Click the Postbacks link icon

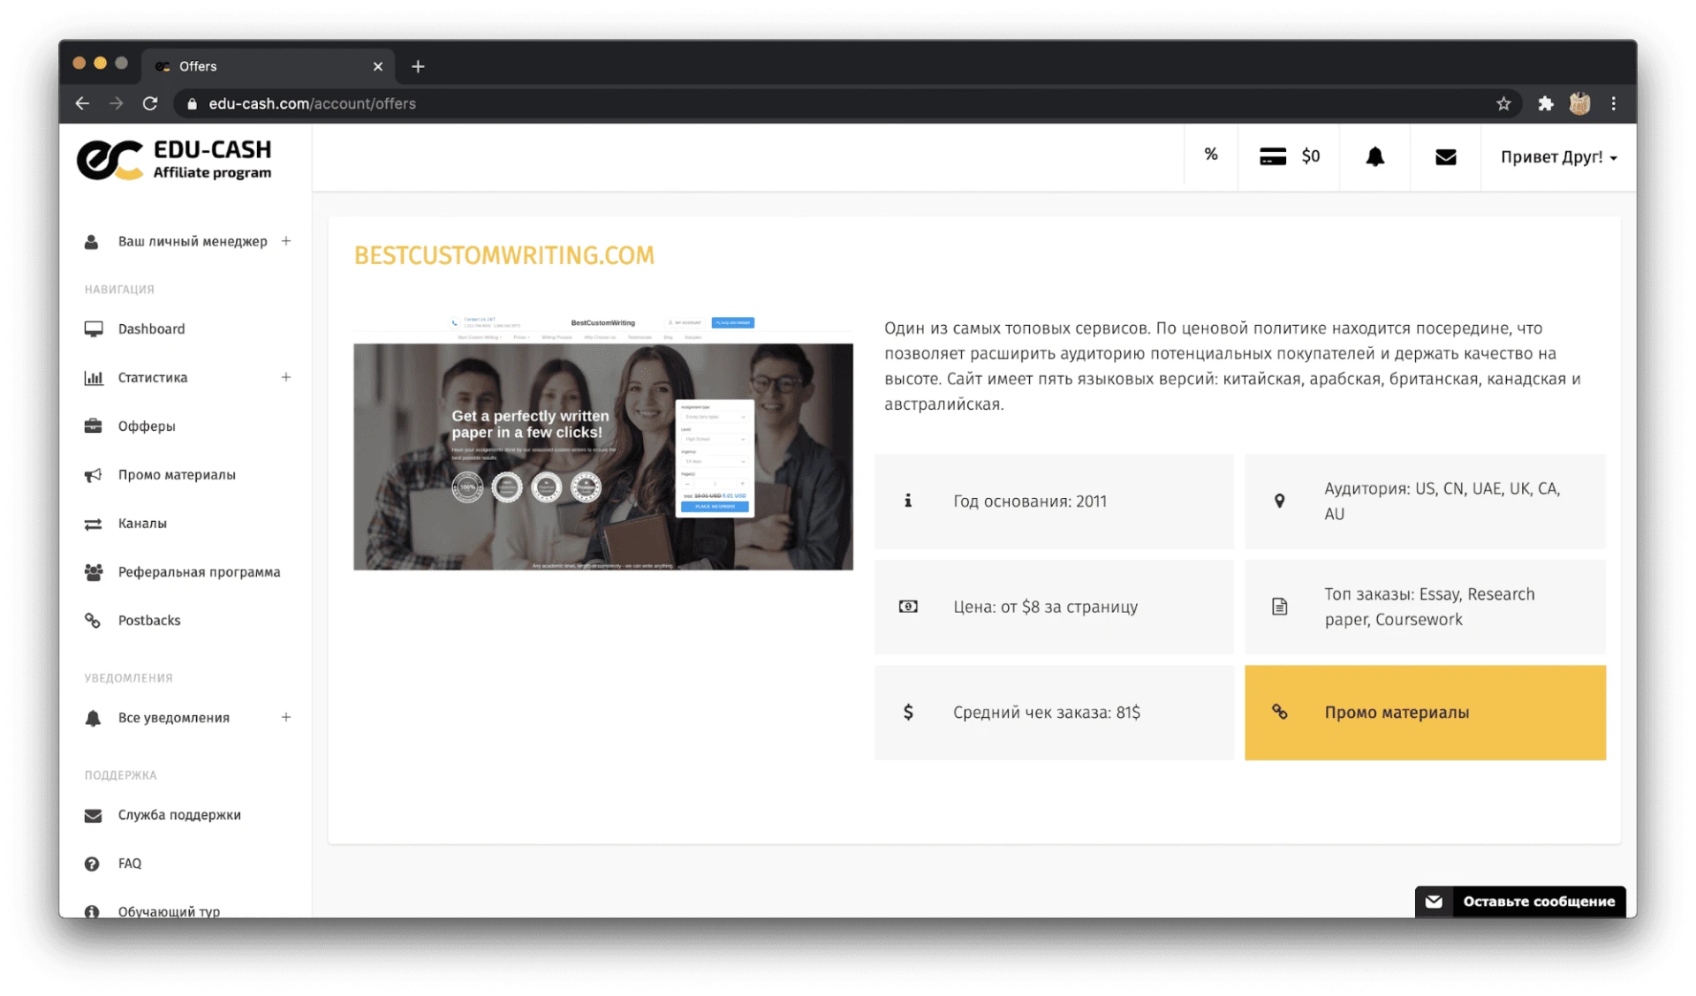pos(92,621)
